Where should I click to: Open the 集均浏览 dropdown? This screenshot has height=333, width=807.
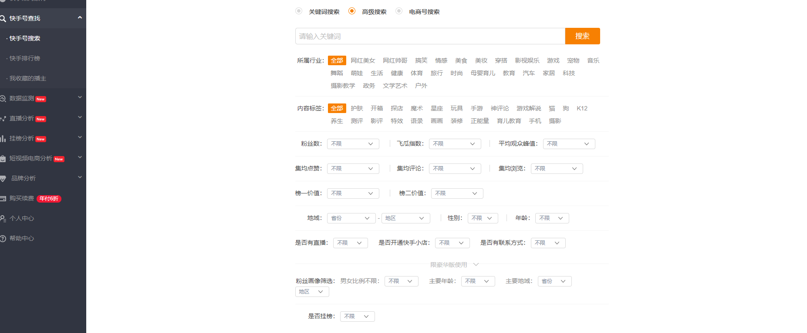pos(557,169)
